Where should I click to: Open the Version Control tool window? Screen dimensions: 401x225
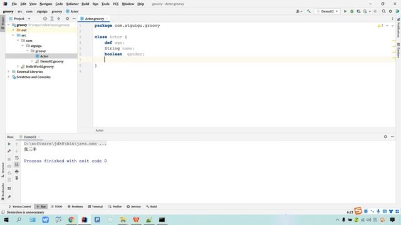pos(19,206)
